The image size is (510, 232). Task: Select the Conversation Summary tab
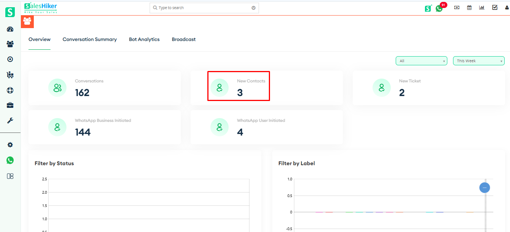(x=90, y=39)
